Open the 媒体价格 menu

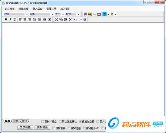[24, 9]
